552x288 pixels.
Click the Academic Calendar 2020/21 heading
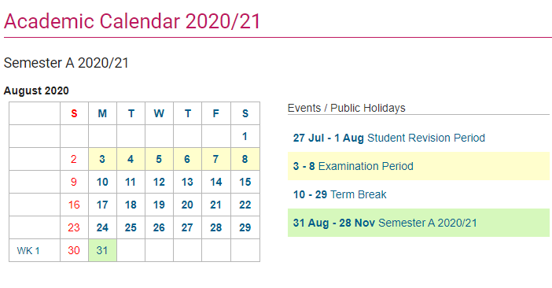(132, 21)
